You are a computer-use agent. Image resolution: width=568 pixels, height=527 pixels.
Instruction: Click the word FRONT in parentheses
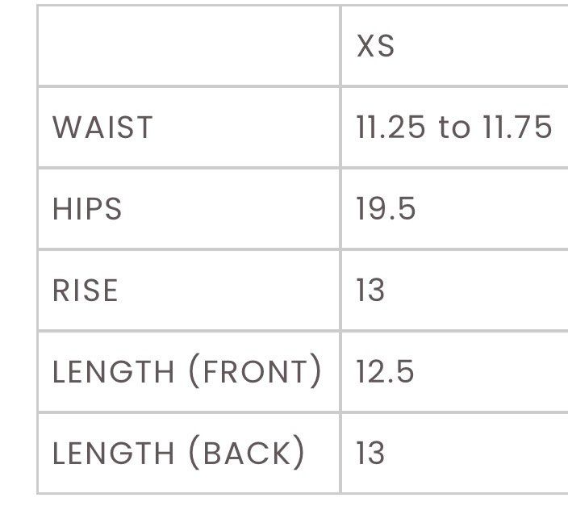(256, 372)
